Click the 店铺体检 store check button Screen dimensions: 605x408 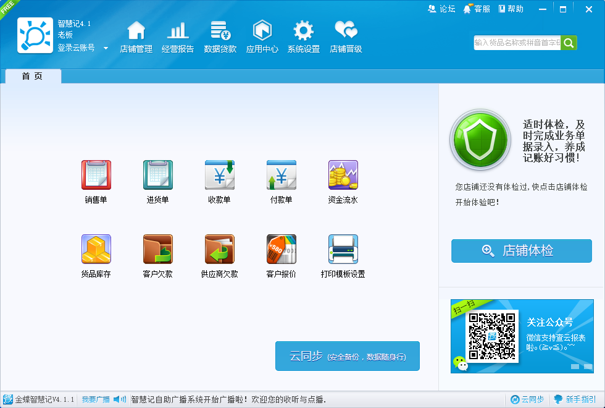(521, 251)
